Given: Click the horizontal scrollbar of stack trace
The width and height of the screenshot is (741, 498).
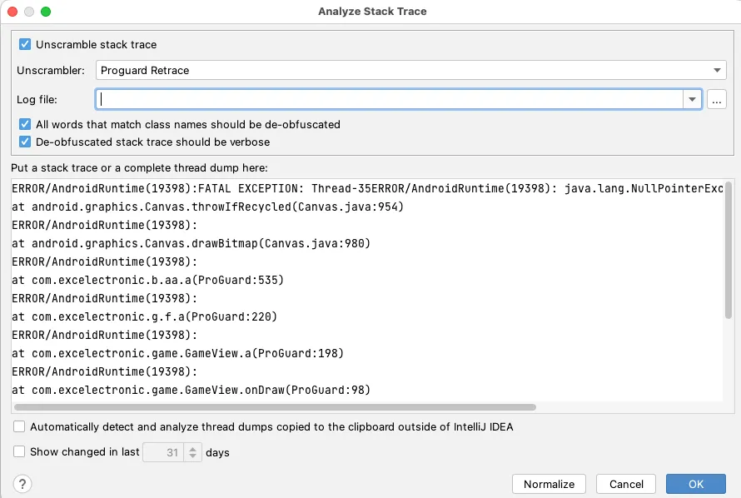Looking at the screenshot, I should (275, 407).
